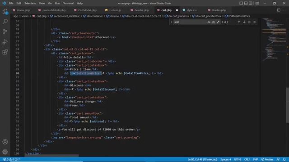Switch to the Routes.php tab
The height and width of the screenshot is (162, 289).
pyautogui.click(x=219, y=10)
